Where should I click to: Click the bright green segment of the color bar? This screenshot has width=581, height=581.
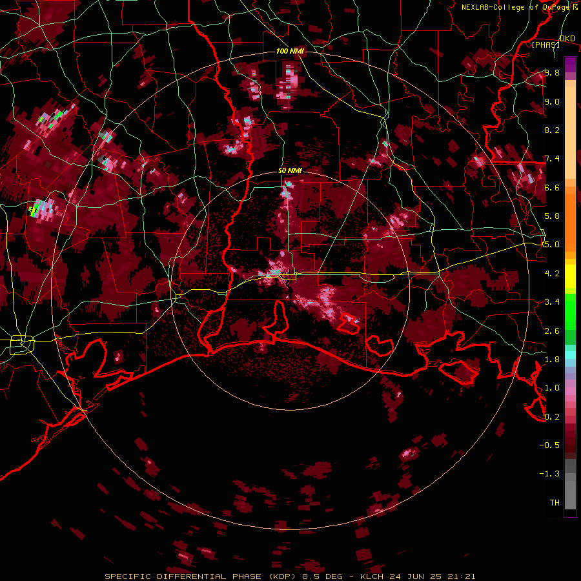tap(570, 313)
